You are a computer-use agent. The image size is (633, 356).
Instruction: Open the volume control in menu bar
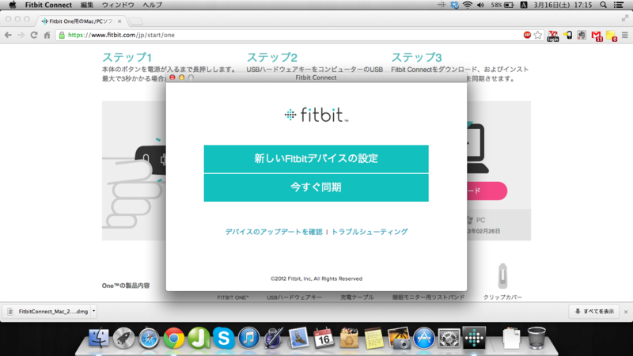(x=480, y=5)
